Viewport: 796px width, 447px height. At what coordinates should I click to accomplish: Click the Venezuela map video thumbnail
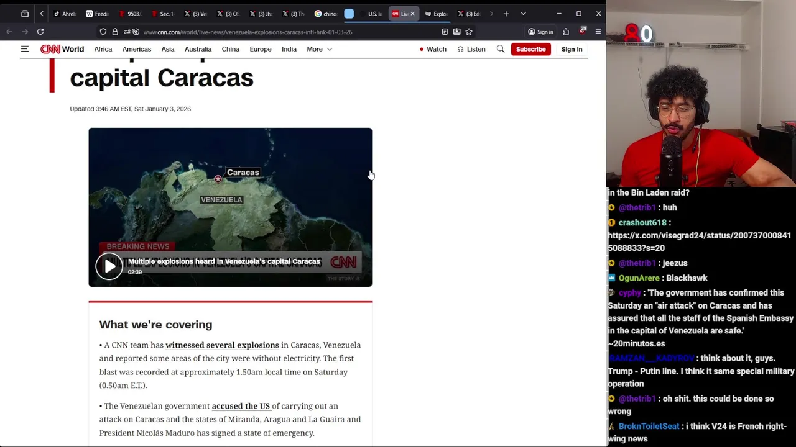(x=230, y=207)
